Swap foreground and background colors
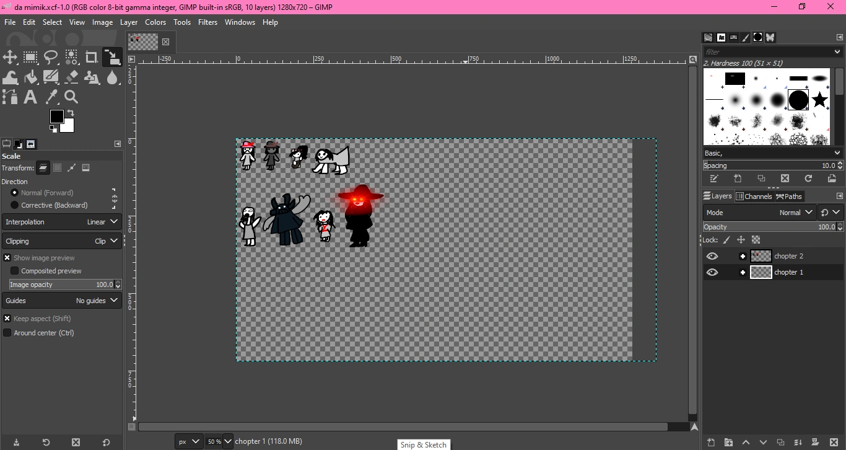Image resolution: width=846 pixels, height=450 pixels. 71,113
